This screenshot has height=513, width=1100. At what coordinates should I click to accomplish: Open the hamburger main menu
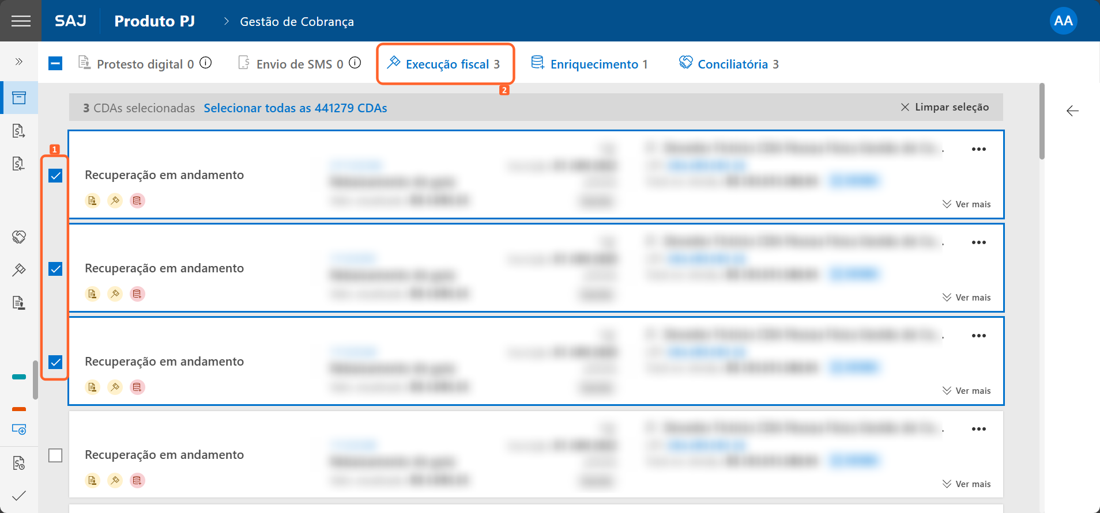(21, 21)
